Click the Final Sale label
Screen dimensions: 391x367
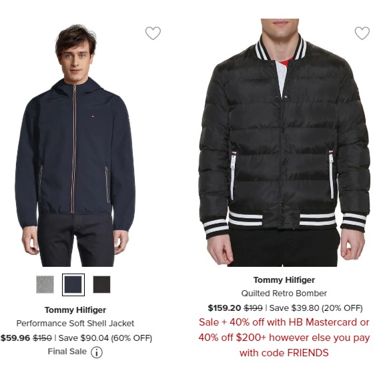pos(67,352)
